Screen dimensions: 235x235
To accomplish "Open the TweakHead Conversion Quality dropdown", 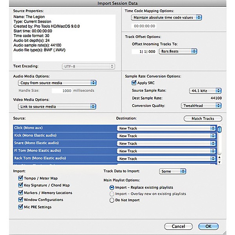I will click(x=201, y=105).
